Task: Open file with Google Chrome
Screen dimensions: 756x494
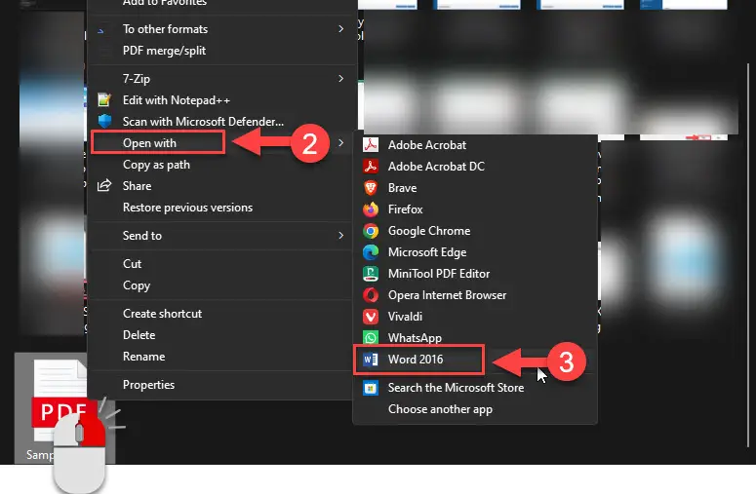Action: point(475,231)
